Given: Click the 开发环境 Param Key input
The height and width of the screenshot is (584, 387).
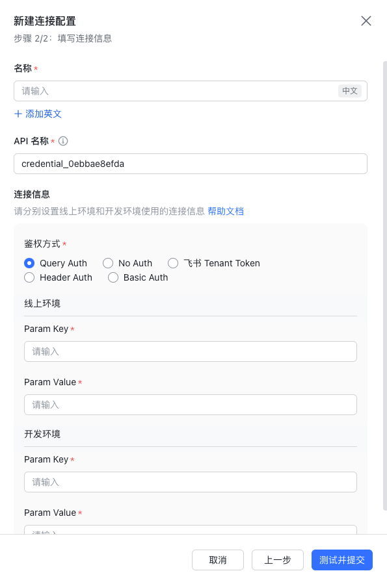Looking at the screenshot, I should pyautogui.click(x=191, y=482).
